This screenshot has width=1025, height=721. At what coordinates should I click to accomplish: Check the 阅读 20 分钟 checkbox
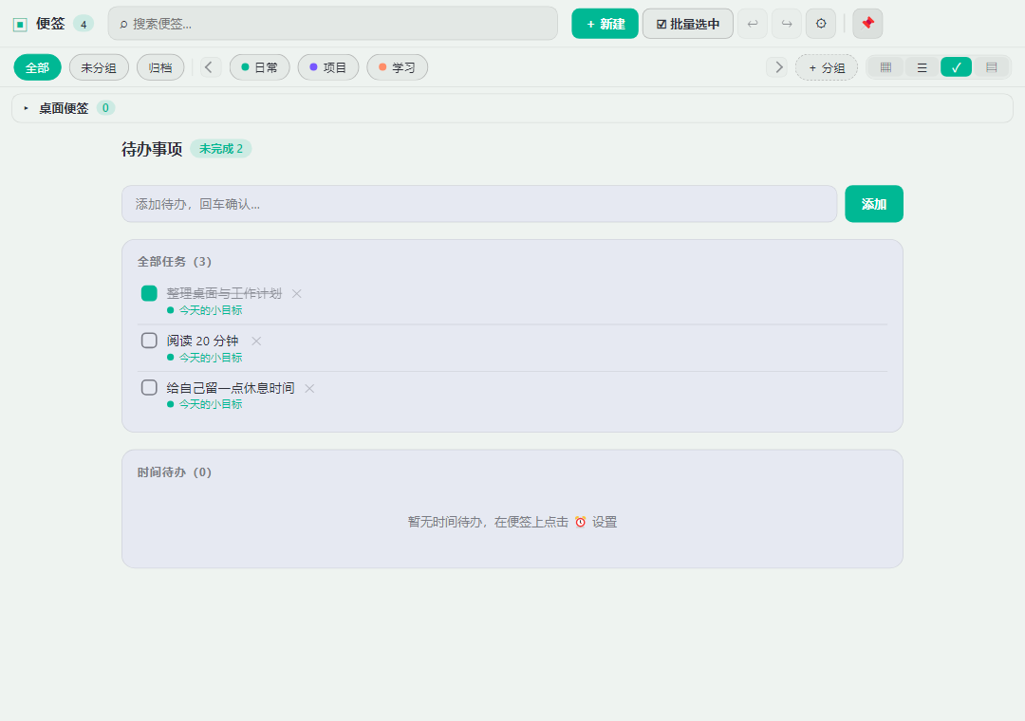point(149,341)
